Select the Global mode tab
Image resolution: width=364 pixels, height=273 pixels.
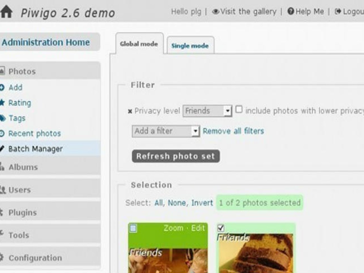139,44
